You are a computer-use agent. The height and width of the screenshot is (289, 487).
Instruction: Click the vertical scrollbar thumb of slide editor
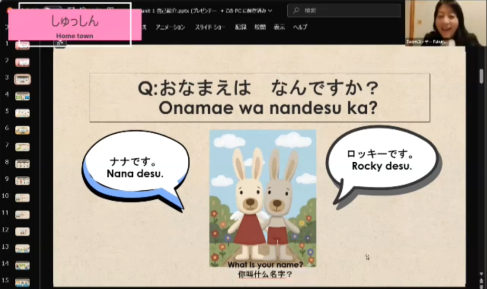[x=481, y=76]
